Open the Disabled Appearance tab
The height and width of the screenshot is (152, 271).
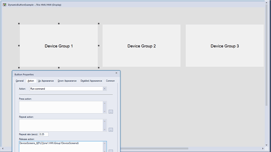point(91,81)
